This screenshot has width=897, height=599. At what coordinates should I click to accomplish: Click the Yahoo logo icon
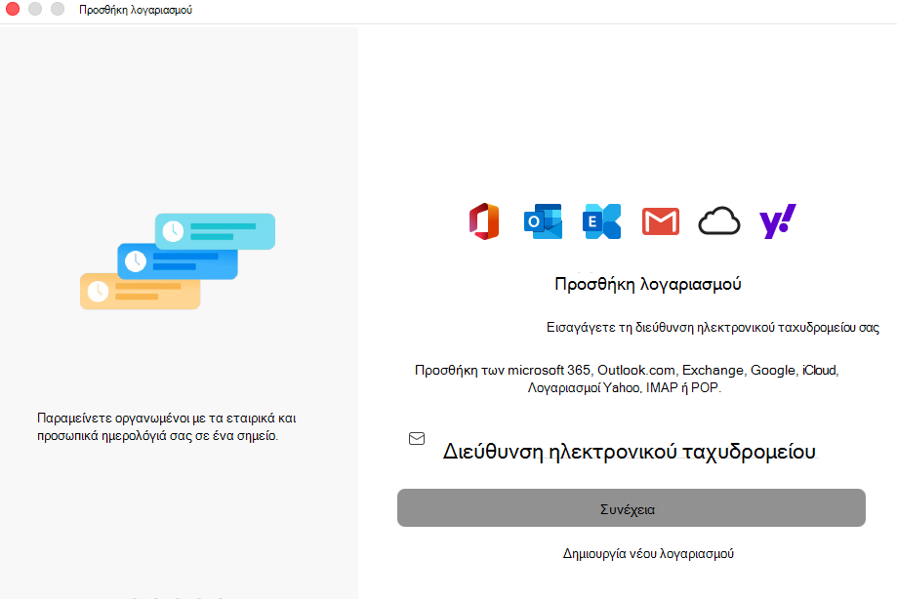(x=778, y=221)
